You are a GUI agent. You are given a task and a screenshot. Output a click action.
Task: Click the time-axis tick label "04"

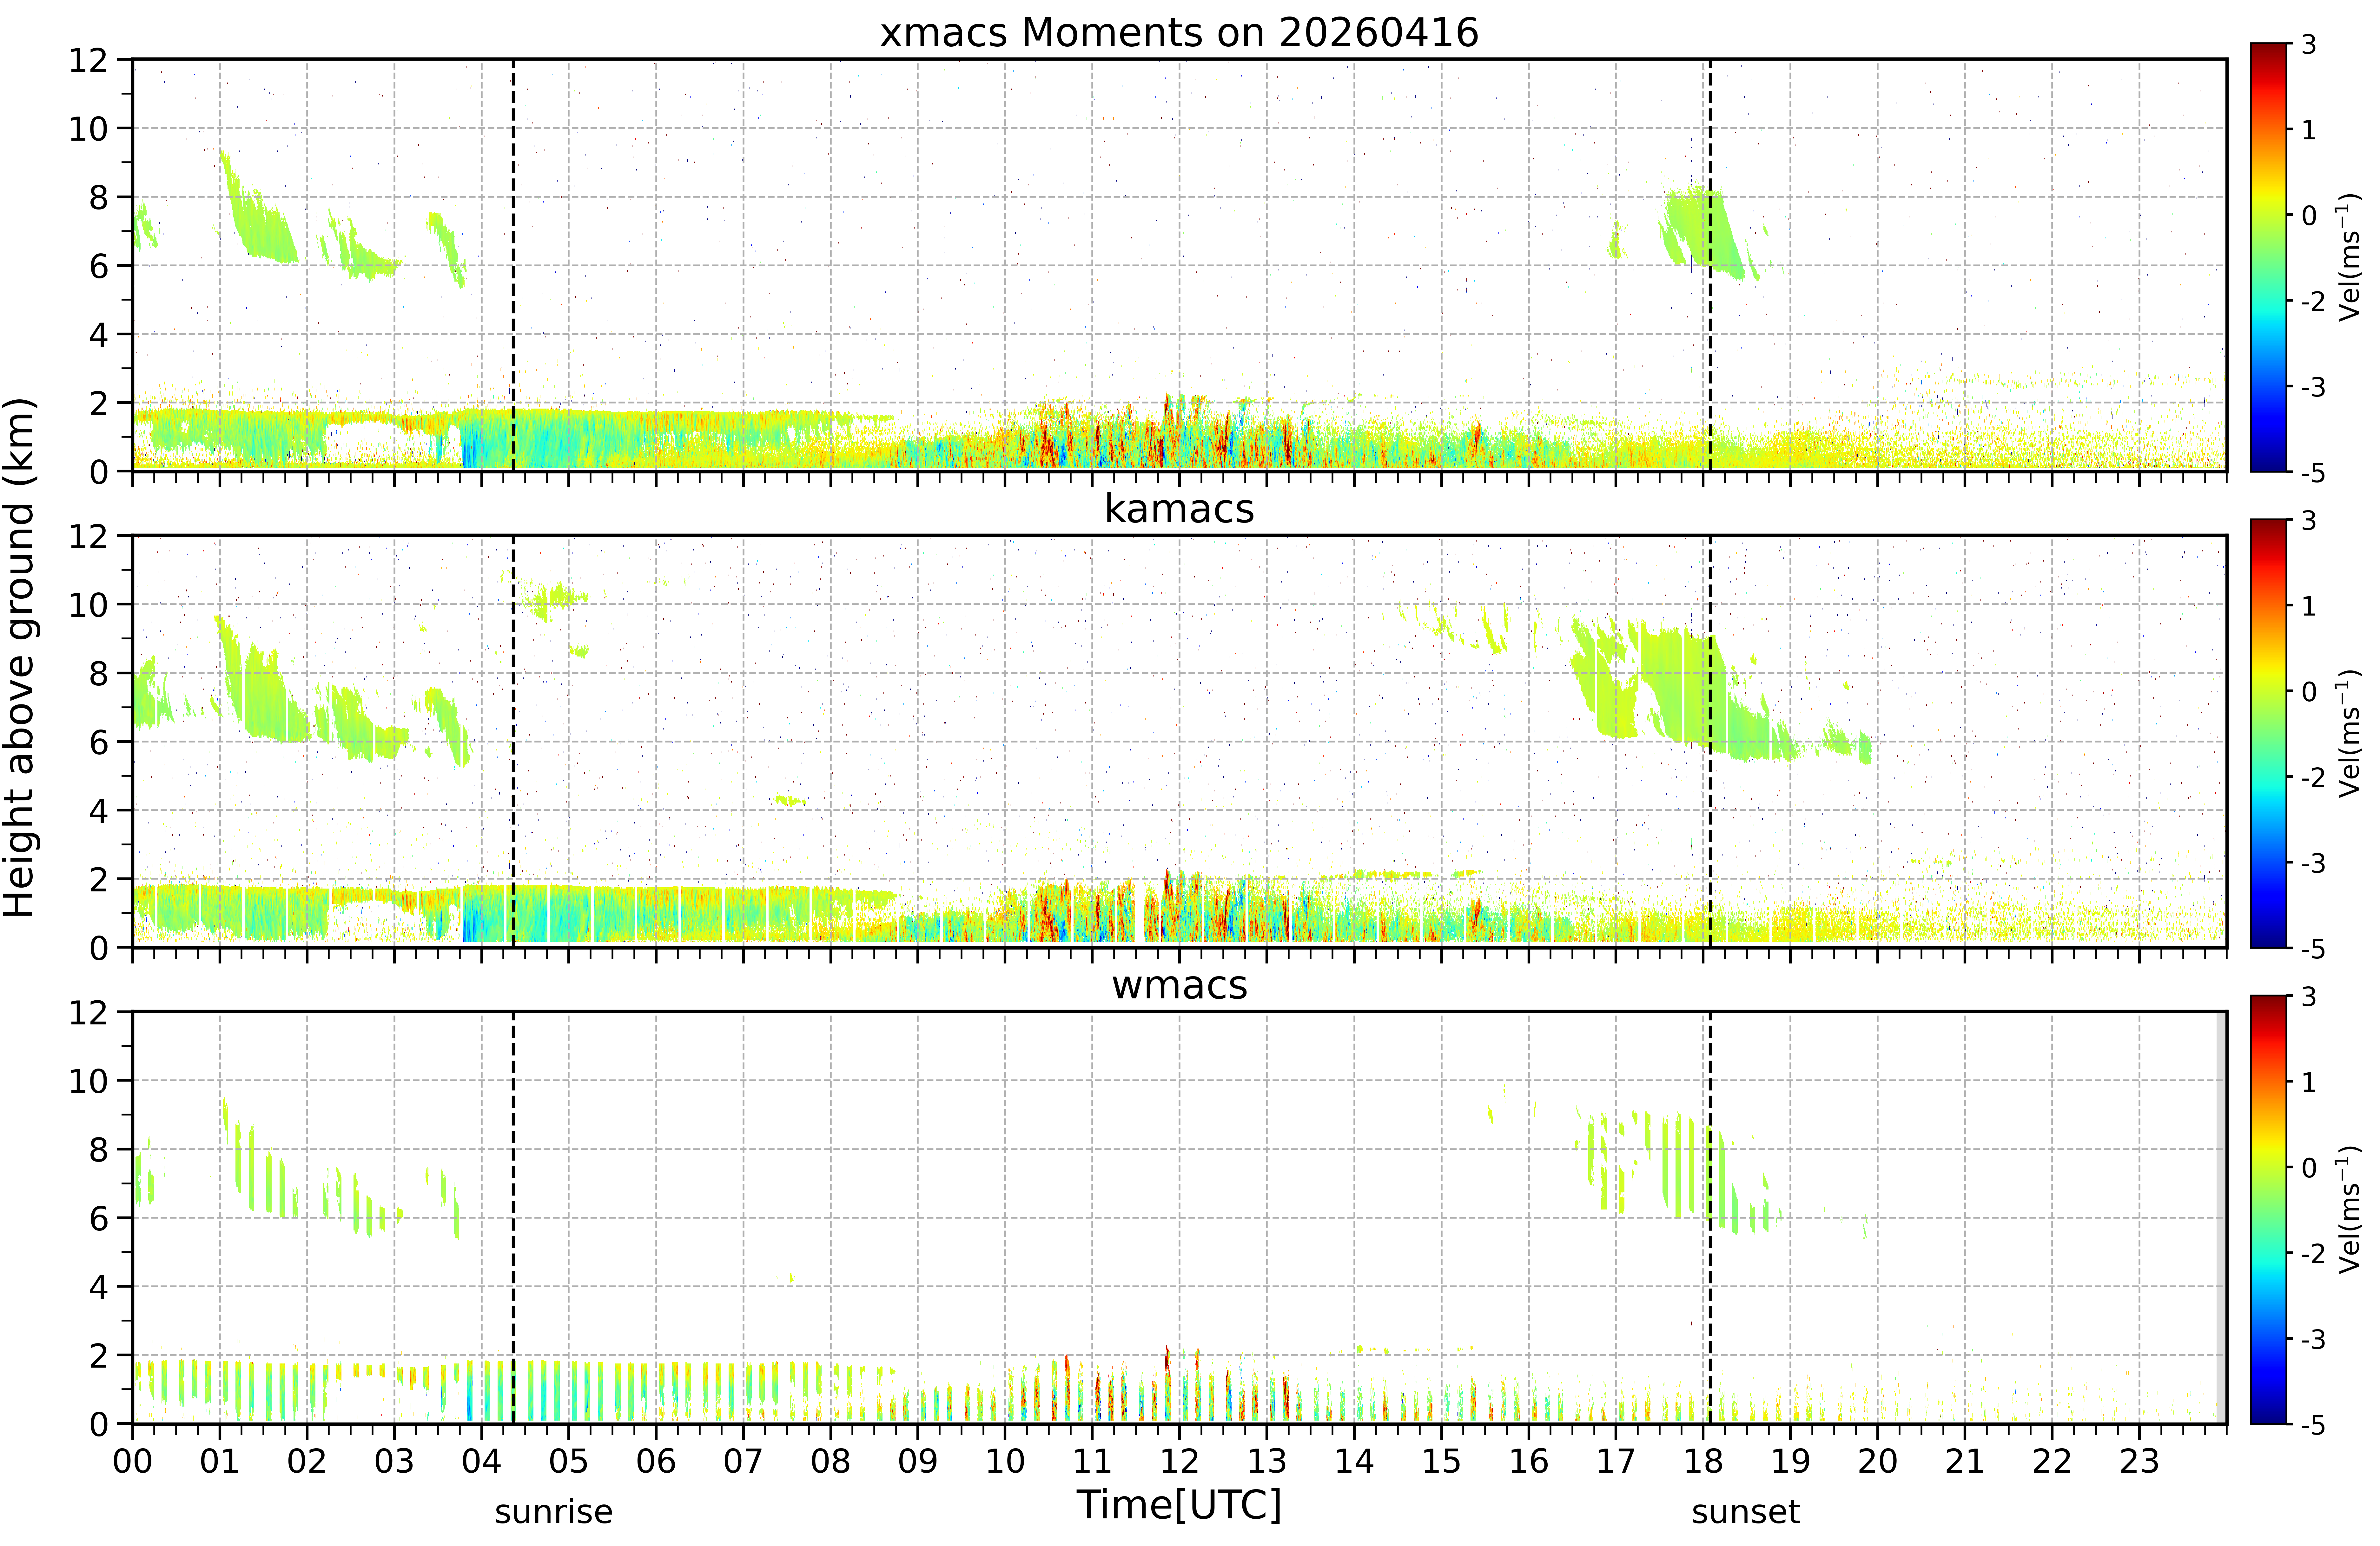pos(481,1462)
